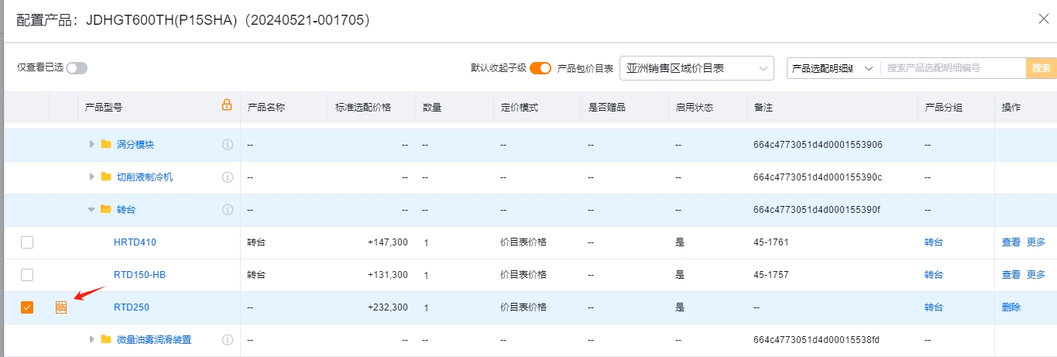Expand the 涡分模块 tree node
1057x357 pixels.
pos(92,145)
